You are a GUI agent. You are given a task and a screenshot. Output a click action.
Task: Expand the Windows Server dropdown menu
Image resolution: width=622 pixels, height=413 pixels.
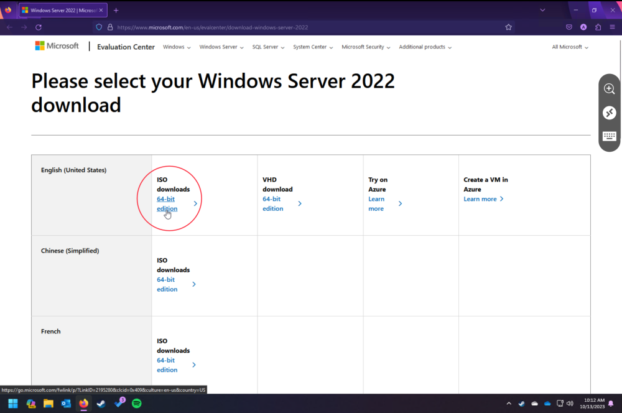coord(221,47)
